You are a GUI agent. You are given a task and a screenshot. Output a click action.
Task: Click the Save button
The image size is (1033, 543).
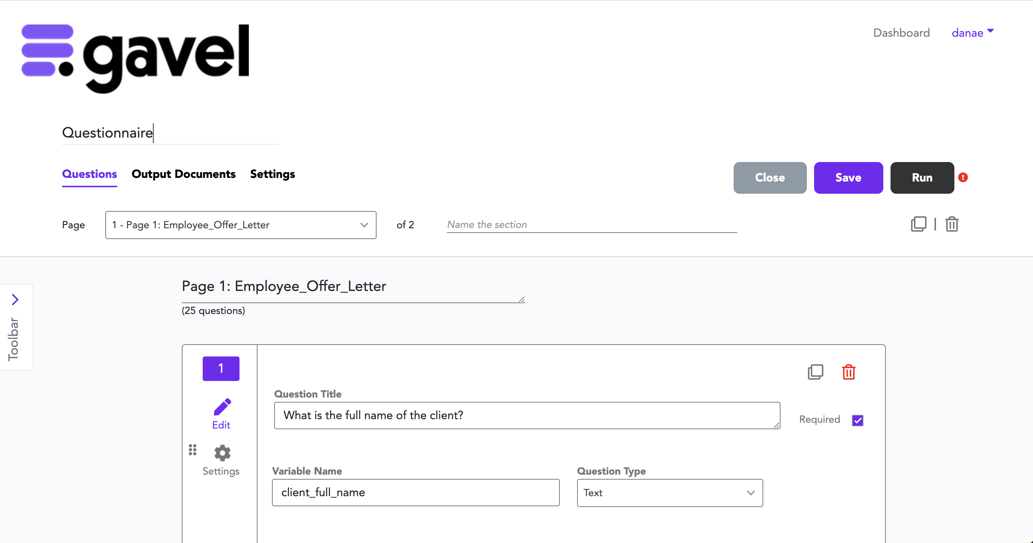848,178
